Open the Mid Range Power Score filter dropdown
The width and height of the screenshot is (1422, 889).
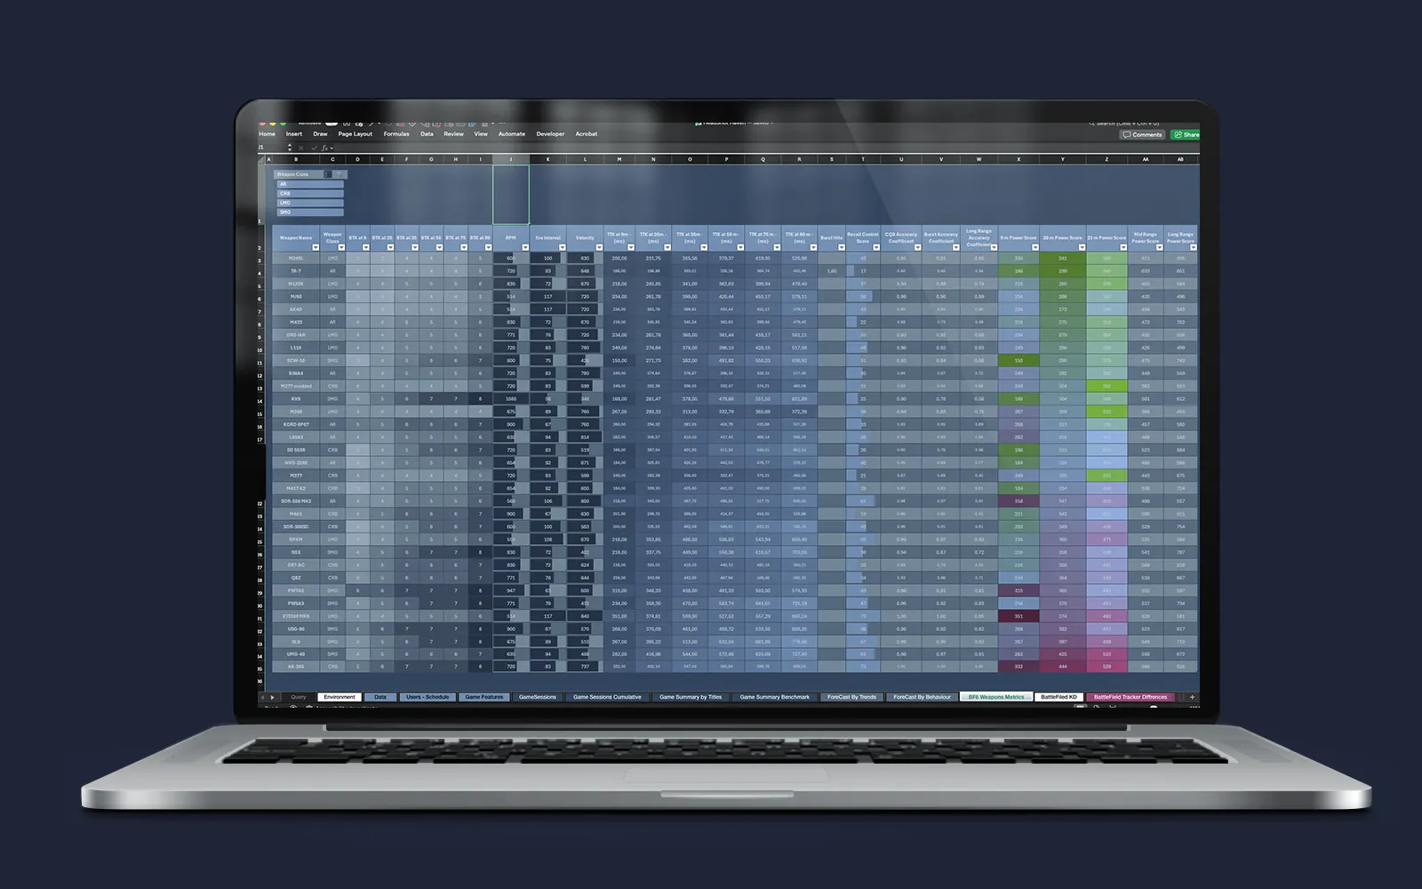(1159, 247)
